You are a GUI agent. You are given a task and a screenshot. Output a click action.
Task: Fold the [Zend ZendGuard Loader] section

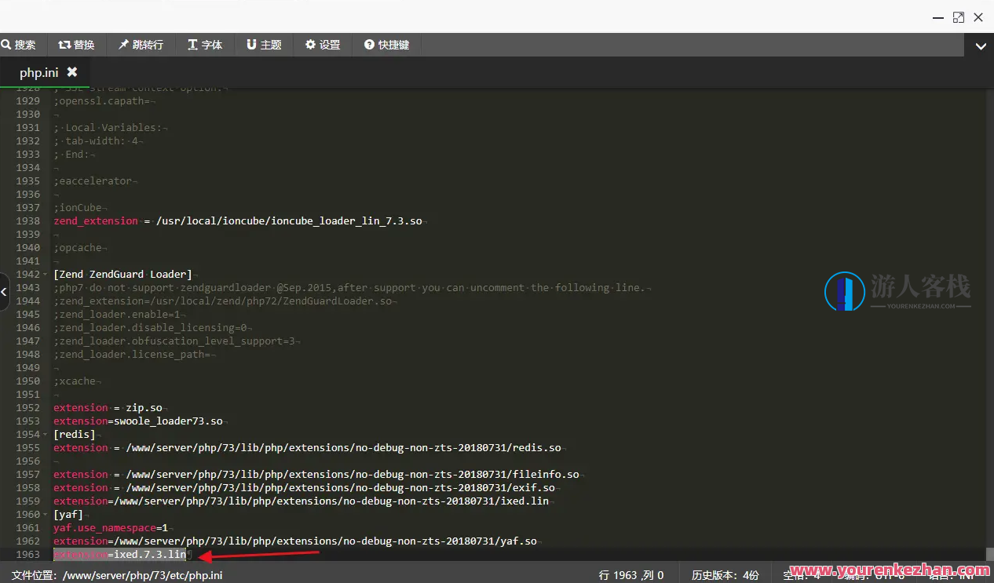pyautogui.click(x=46, y=275)
